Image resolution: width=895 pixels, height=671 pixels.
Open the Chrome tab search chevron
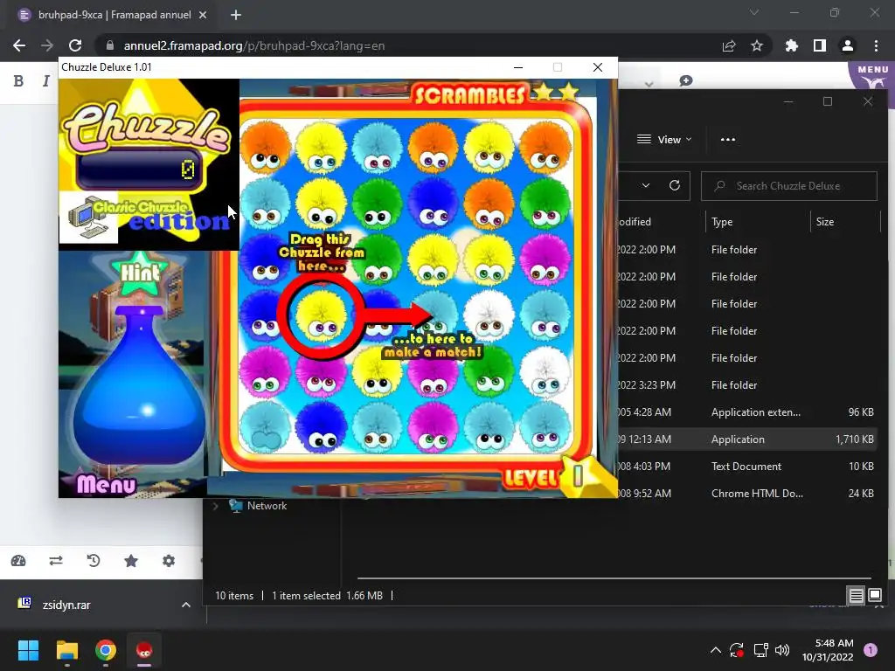(x=754, y=12)
